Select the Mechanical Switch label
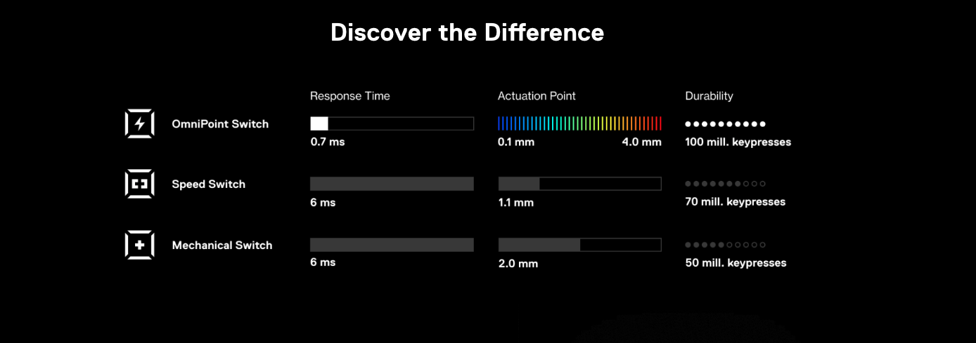Viewport: 976px width, 343px height. 222,246
